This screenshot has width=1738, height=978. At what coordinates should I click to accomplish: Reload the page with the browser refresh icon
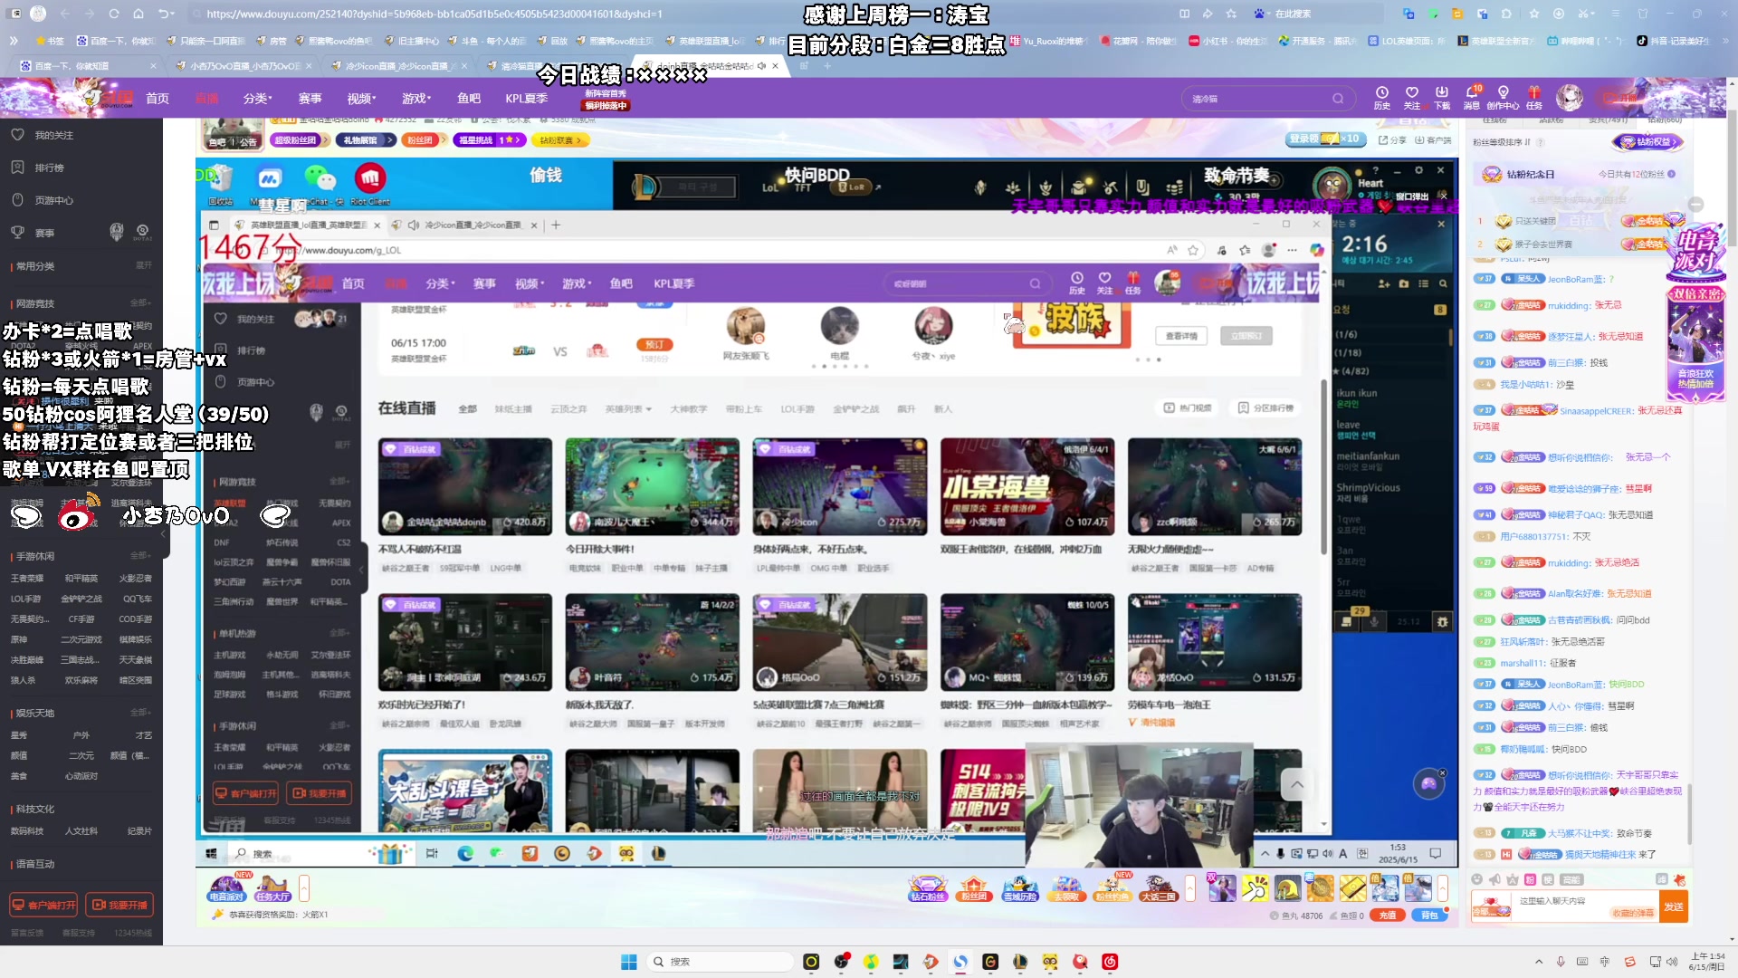pos(114,14)
